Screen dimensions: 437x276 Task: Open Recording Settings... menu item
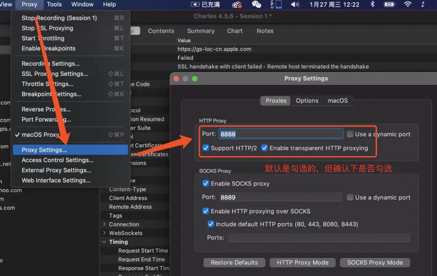tap(70, 64)
